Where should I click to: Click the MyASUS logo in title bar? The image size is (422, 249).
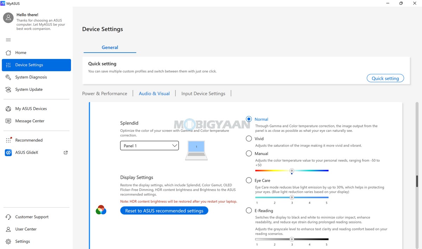[x=3, y=3]
